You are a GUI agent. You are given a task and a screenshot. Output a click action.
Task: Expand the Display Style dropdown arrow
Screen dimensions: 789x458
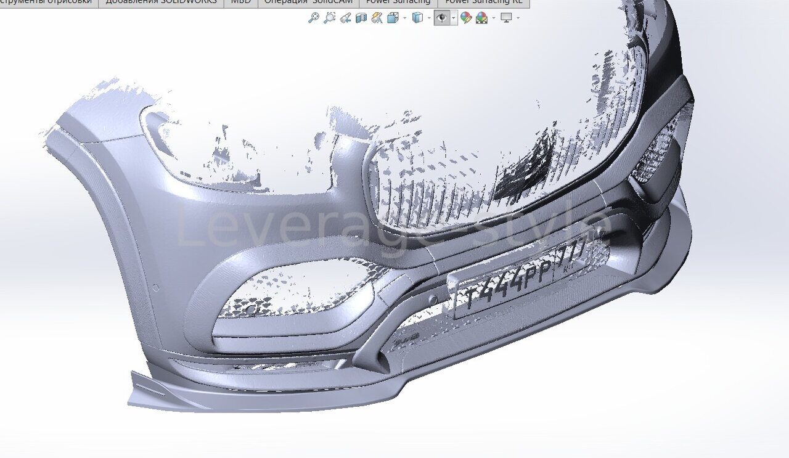(x=428, y=18)
